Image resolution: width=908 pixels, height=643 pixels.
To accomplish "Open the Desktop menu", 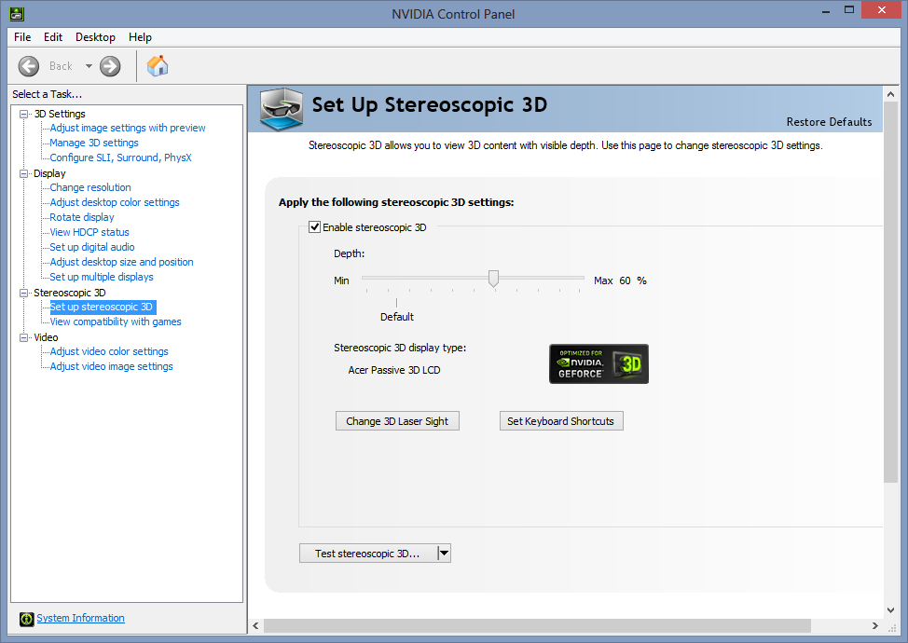I will coord(95,37).
